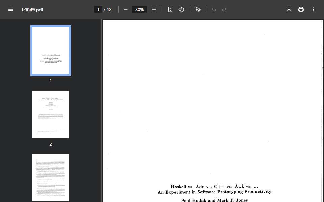The height and width of the screenshot is (202, 324).
Task: Click the total pages '18' text
Action: pos(109,10)
